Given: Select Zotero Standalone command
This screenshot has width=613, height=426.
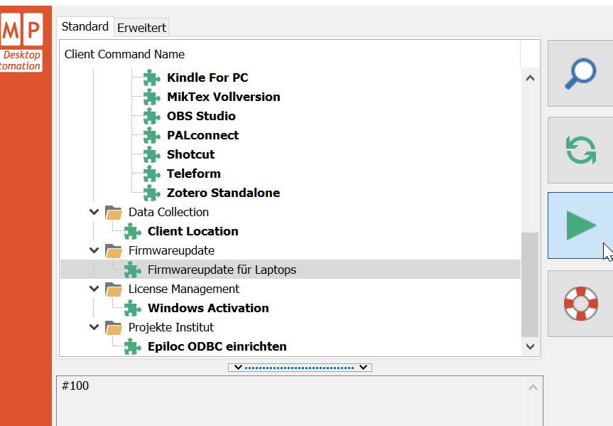Looking at the screenshot, I should pos(223,193).
